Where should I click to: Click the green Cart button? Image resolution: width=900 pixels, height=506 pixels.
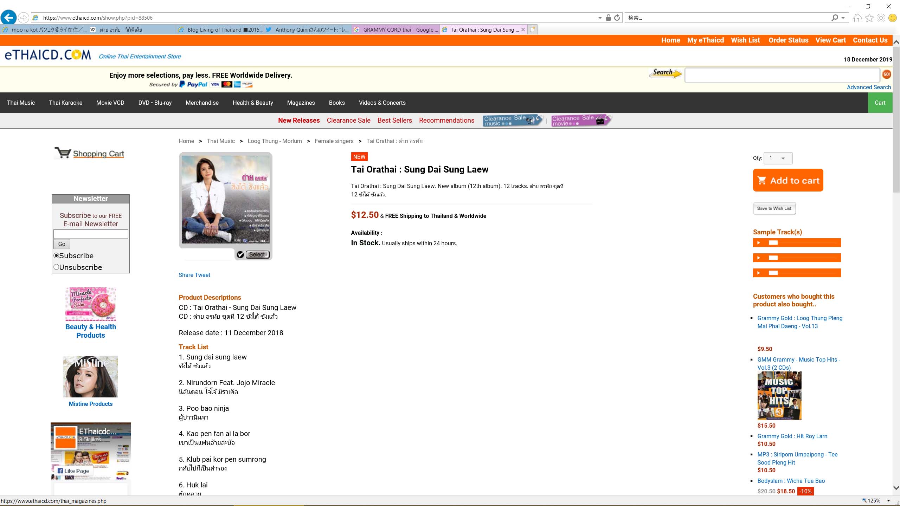[880, 103]
